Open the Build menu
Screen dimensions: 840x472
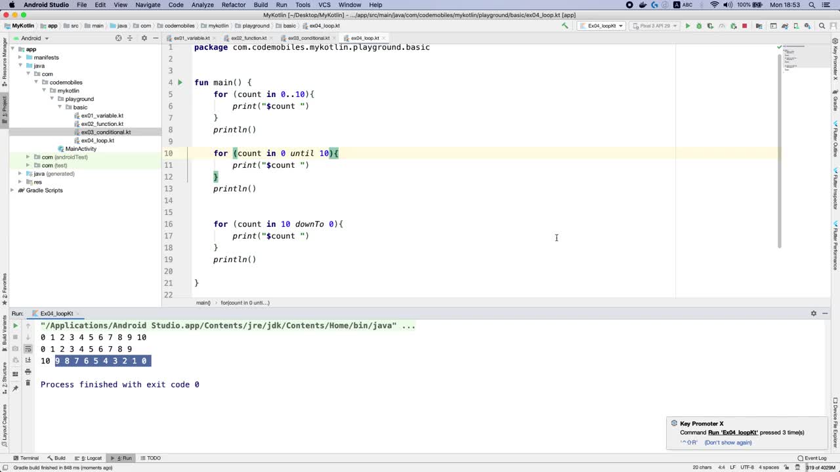click(261, 5)
